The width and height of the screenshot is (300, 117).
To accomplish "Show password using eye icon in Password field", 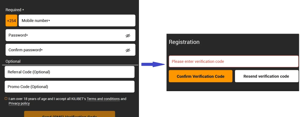I will pyautogui.click(x=128, y=35).
